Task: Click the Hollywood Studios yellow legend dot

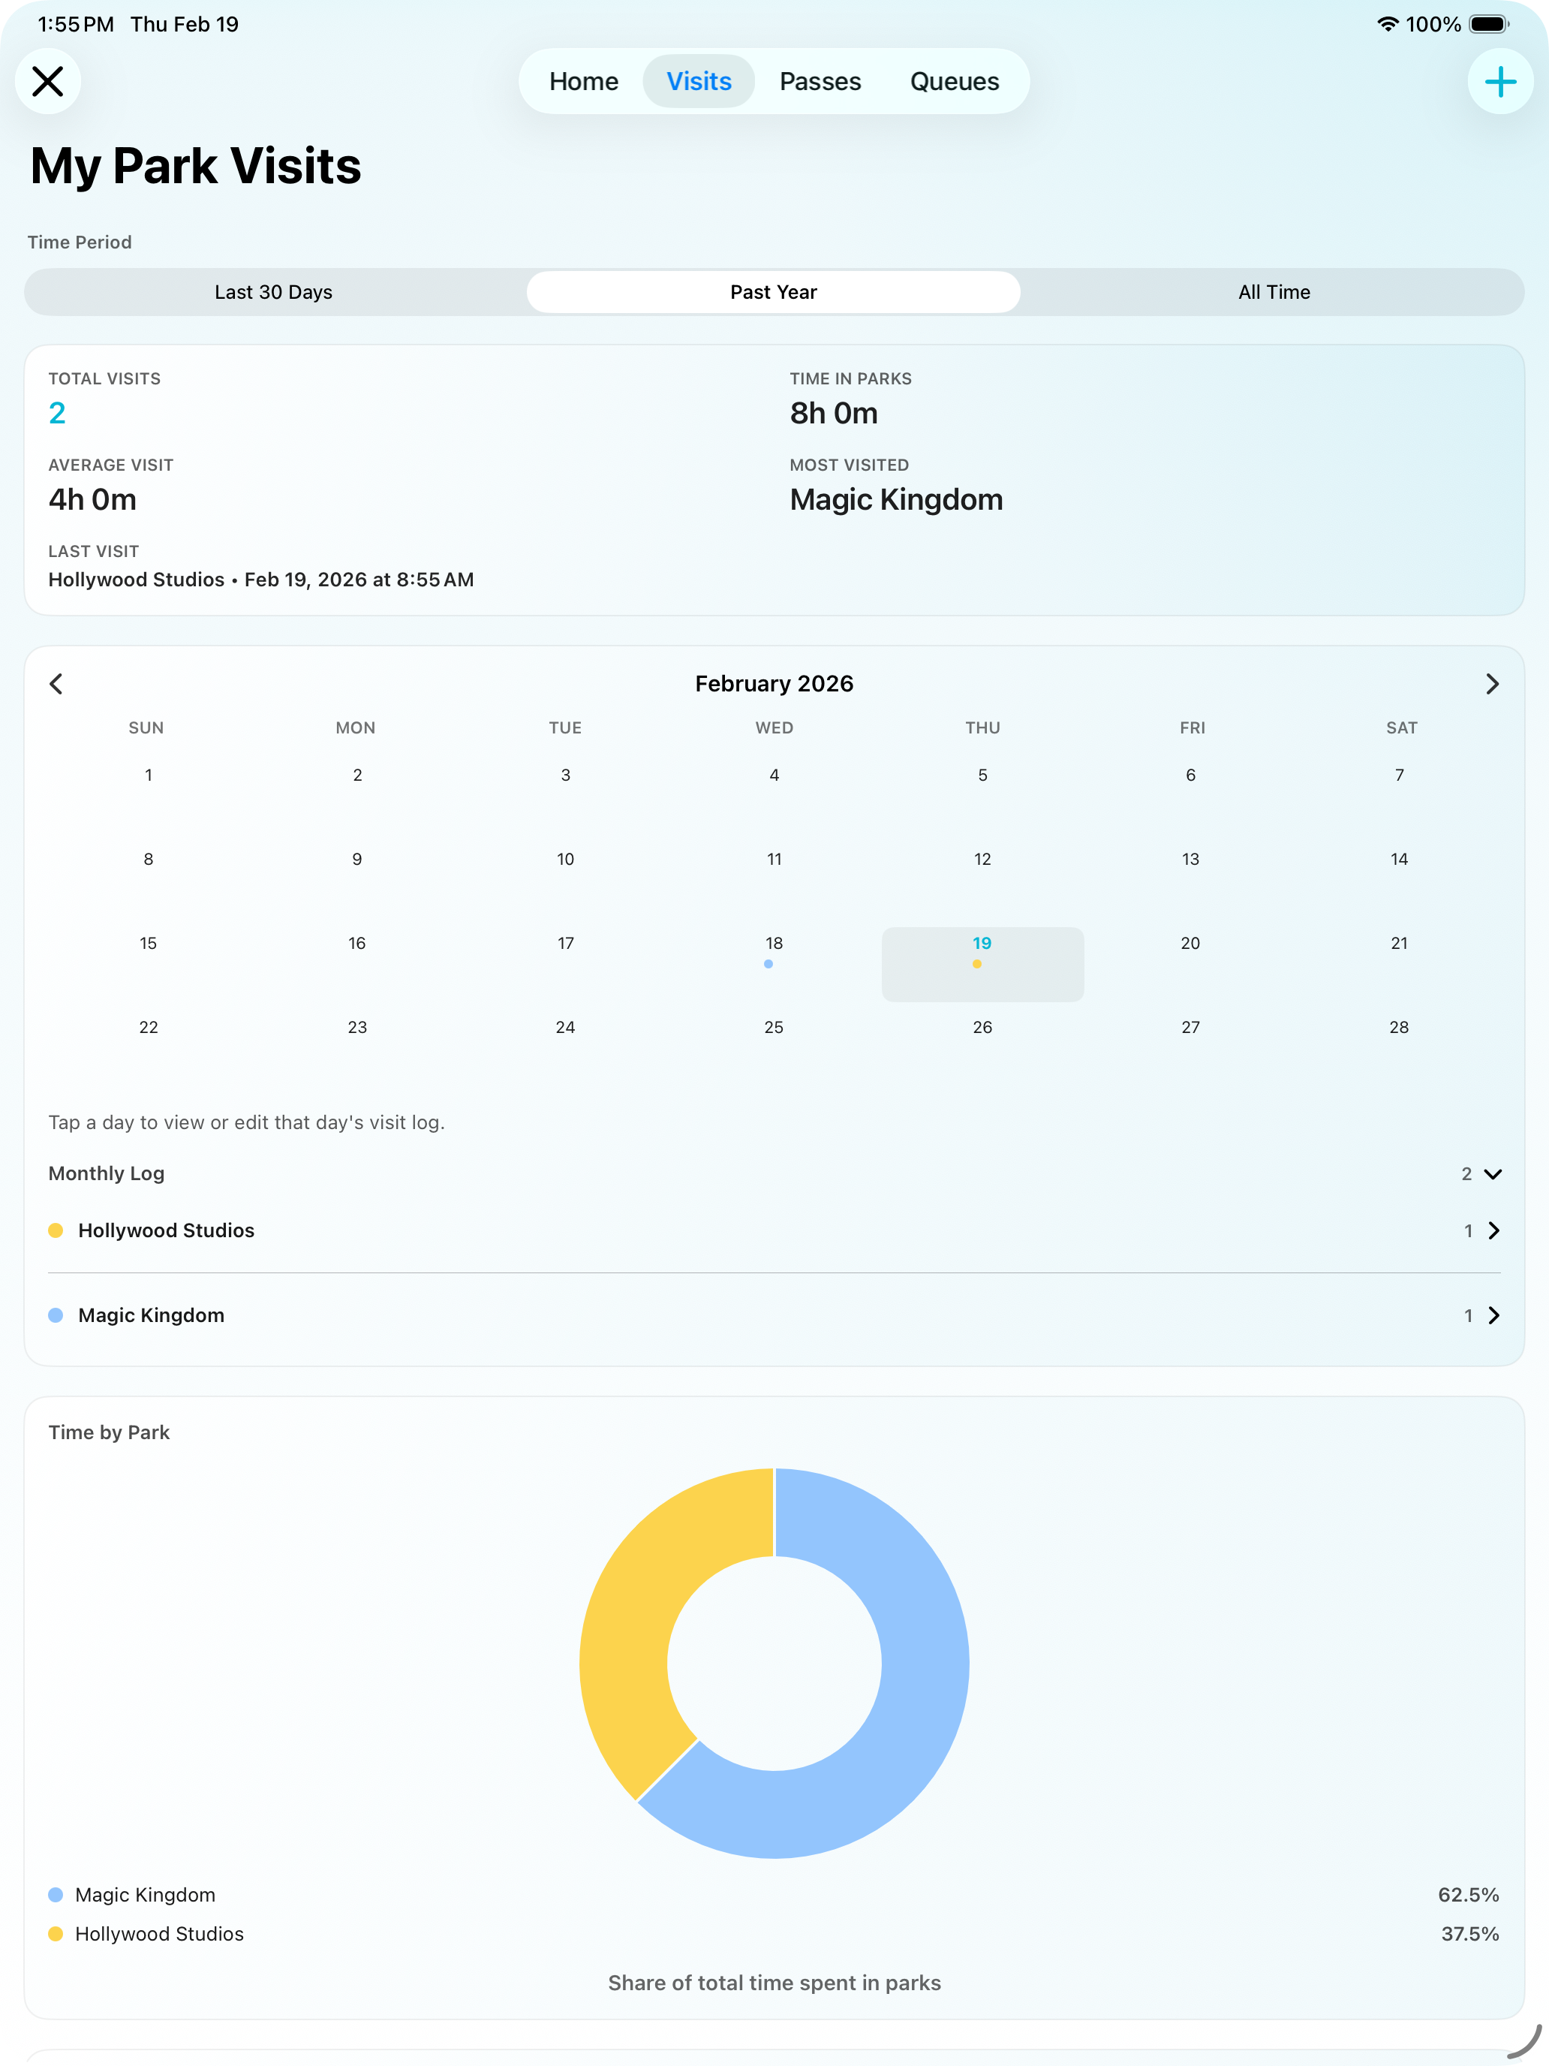Action: 56,1935
